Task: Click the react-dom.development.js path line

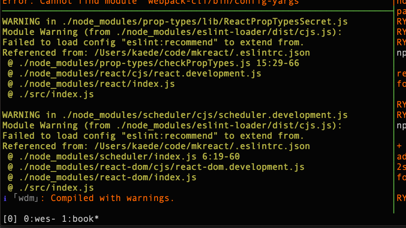Action: point(156,167)
